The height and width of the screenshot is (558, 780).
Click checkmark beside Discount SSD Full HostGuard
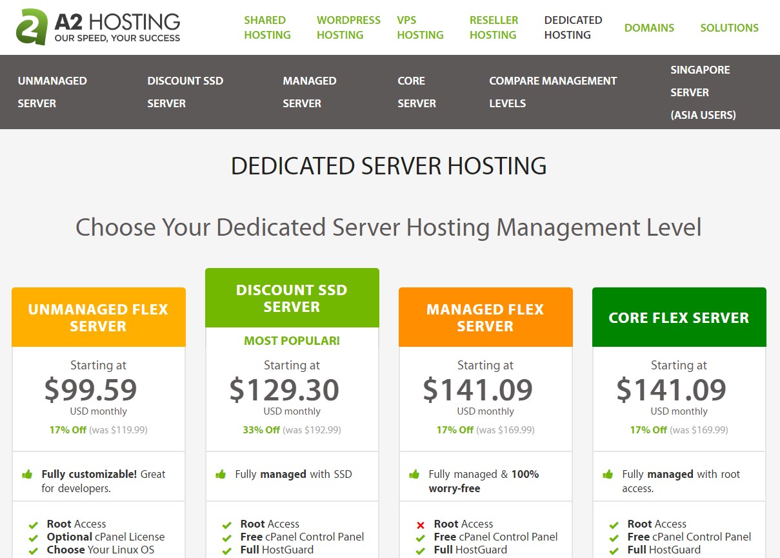coord(227,551)
